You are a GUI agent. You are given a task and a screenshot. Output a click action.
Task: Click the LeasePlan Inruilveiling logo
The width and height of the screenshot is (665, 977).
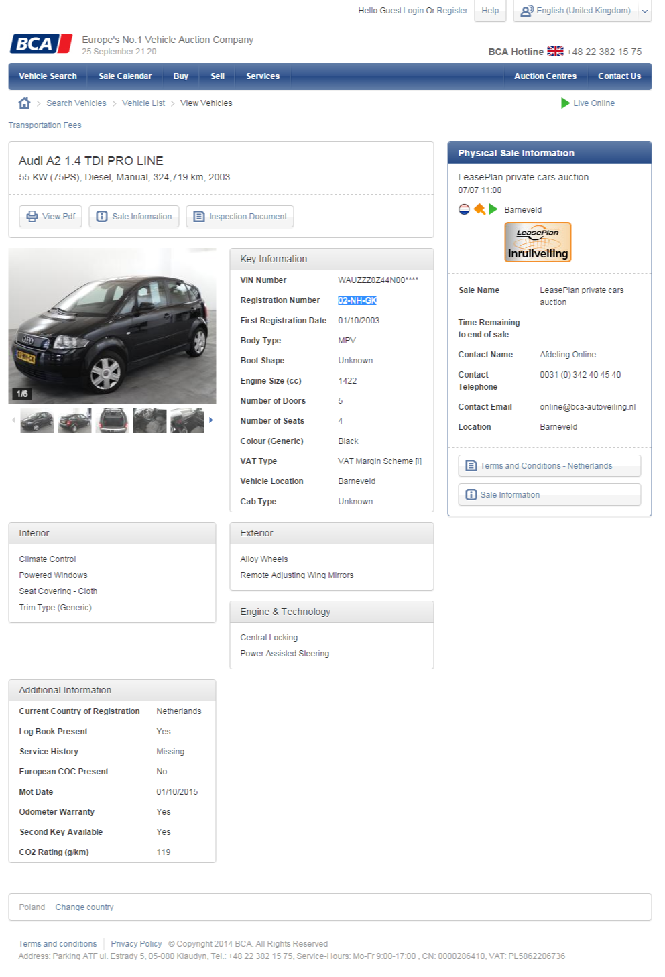[x=538, y=242]
